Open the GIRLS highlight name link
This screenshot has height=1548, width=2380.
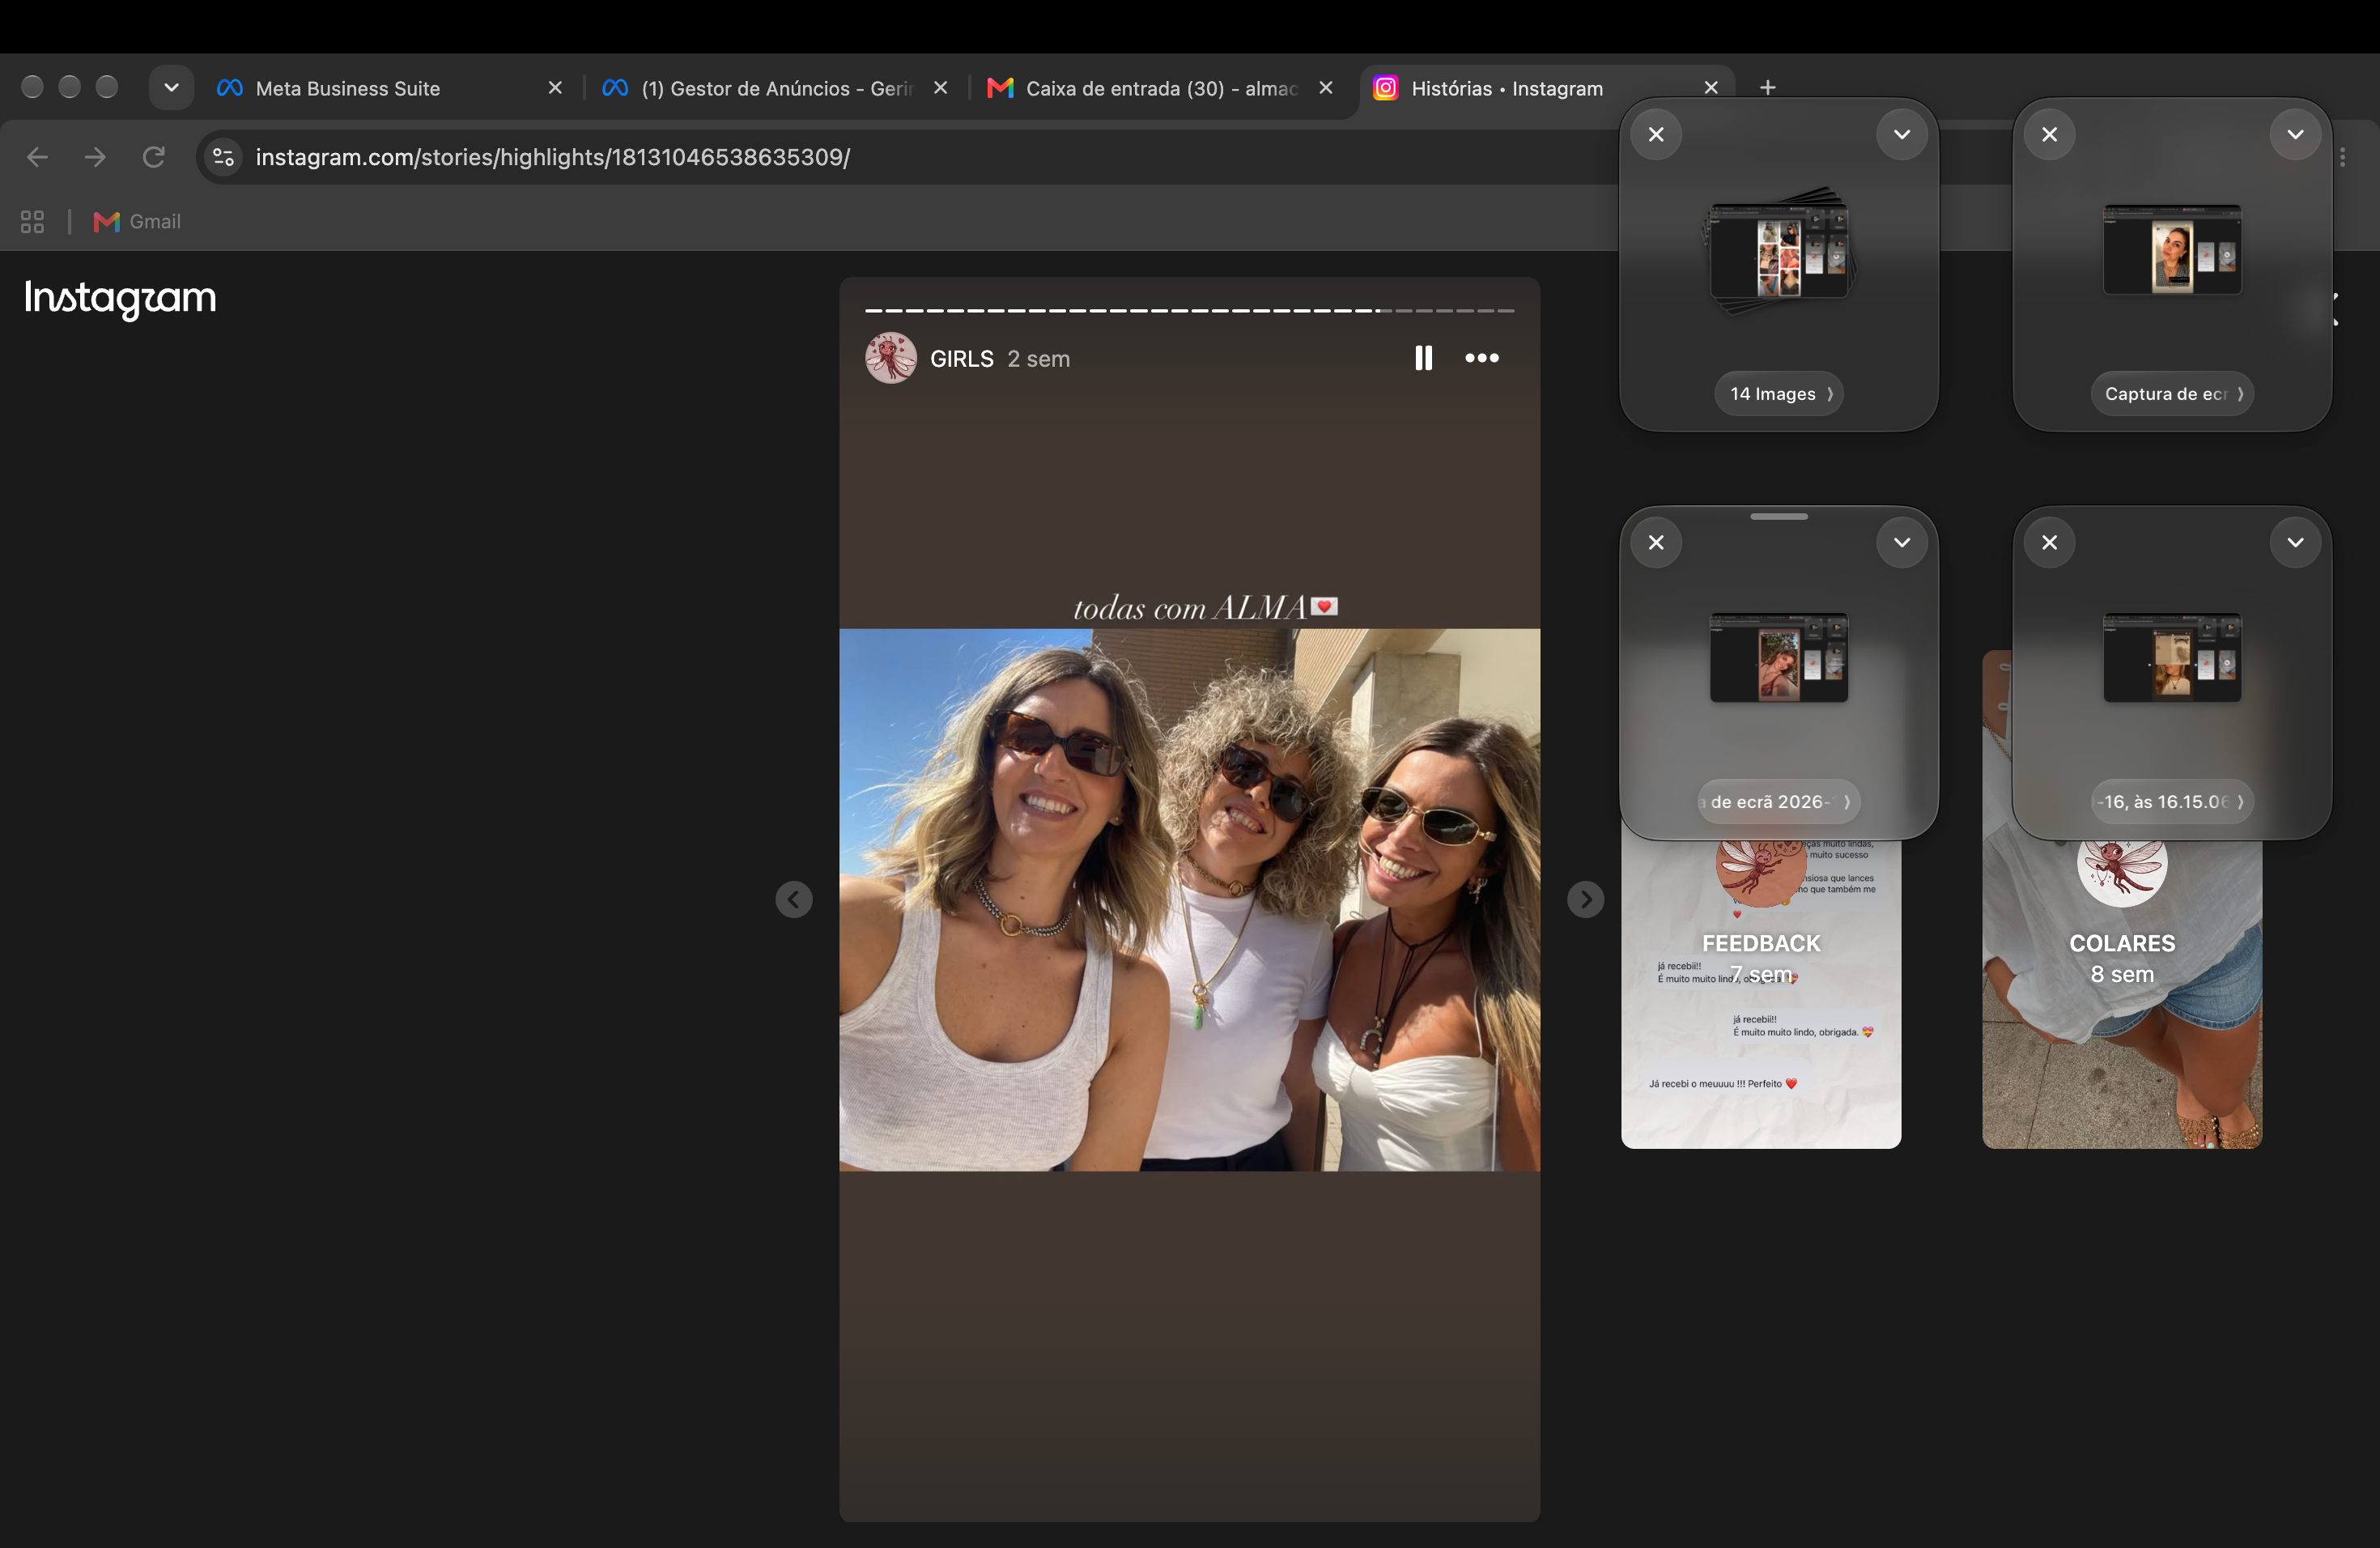[961, 359]
